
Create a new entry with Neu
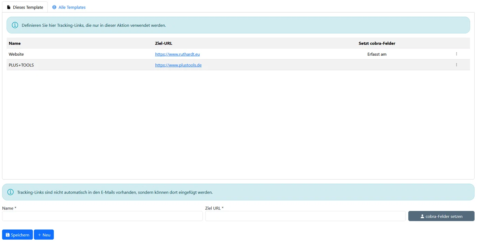(x=44, y=235)
